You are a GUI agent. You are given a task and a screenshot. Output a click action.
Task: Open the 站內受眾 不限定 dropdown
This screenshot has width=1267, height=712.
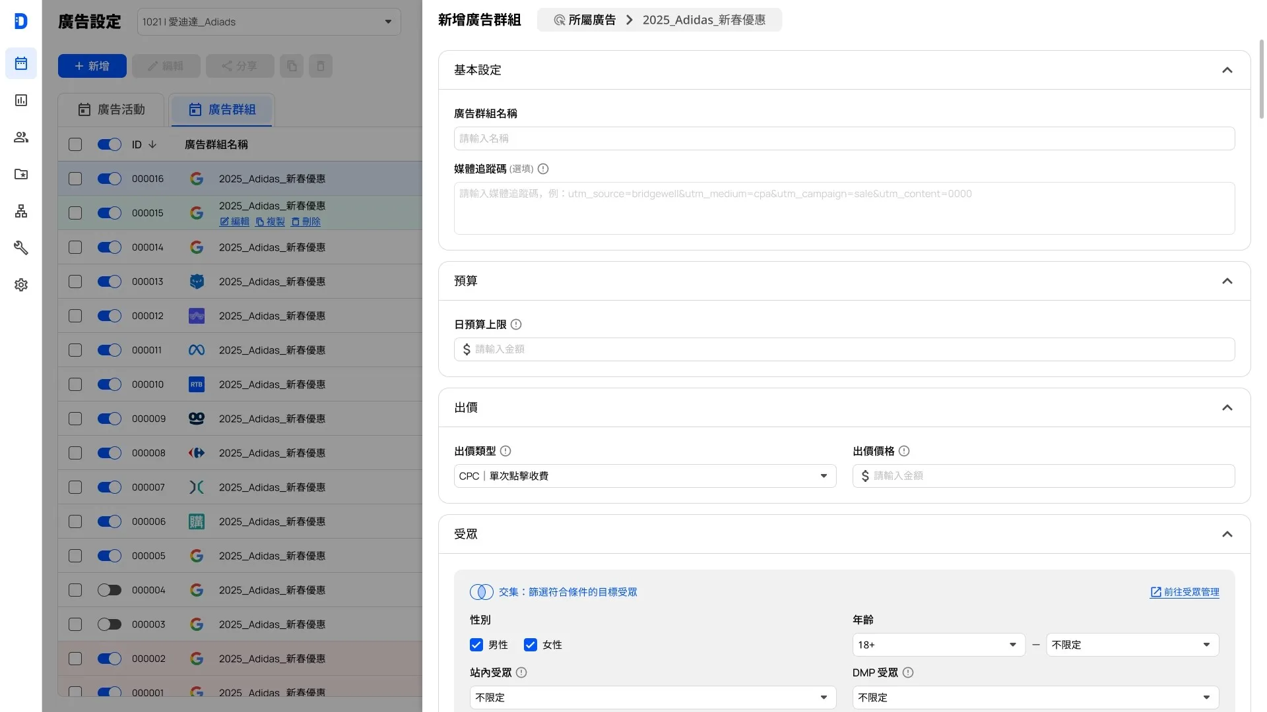click(x=653, y=697)
